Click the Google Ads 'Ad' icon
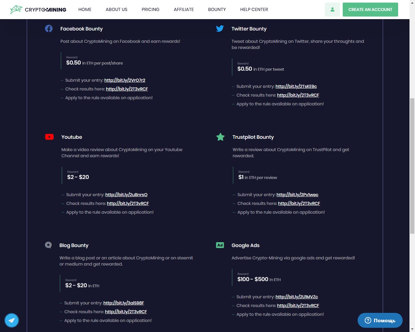415x332 pixels. pos(220,245)
